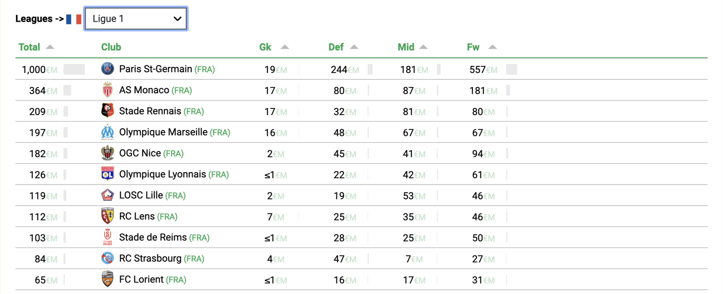Click the Paris St-Germain total value bar

(74, 69)
